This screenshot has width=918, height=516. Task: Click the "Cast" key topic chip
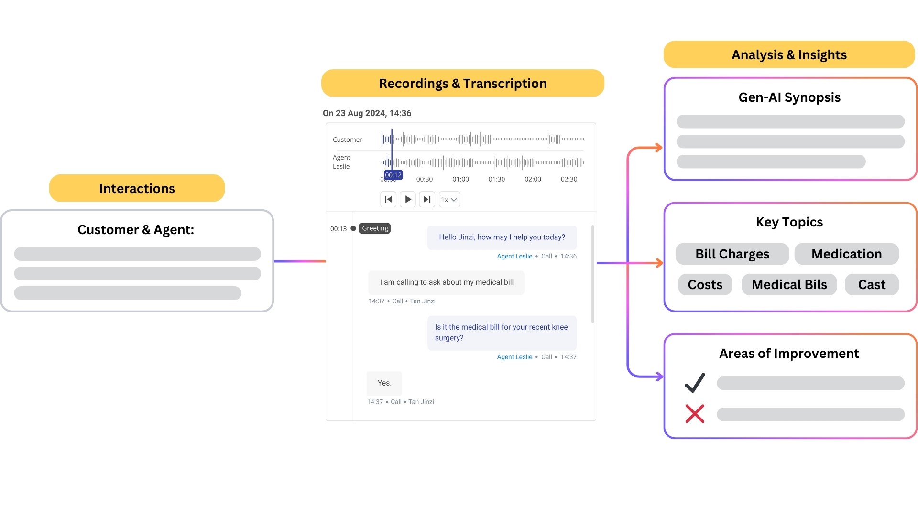pyautogui.click(x=872, y=284)
